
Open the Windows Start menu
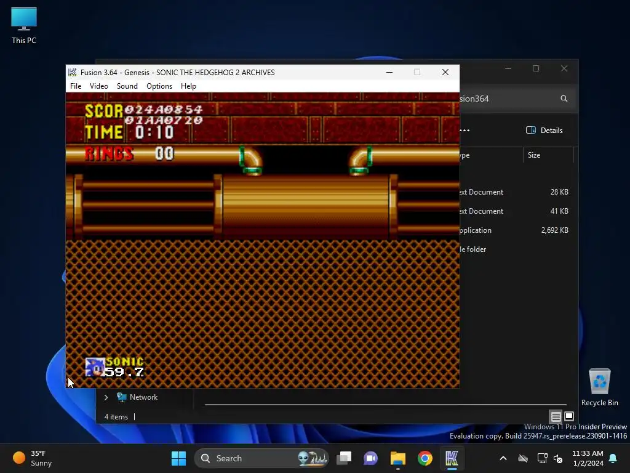[x=179, y=458]
